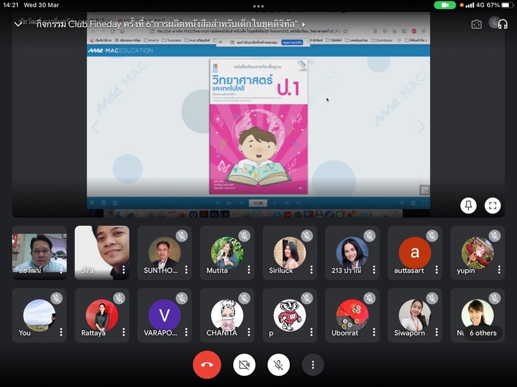
Task: Change audio output via the headphones icon
Action: click(x=503, y=24)
